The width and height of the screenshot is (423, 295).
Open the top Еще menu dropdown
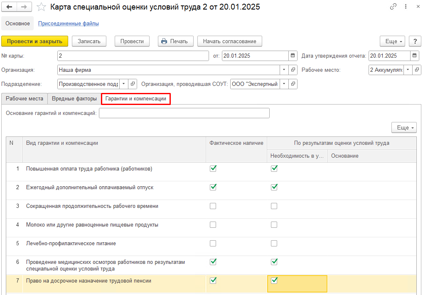coord(394,41)
